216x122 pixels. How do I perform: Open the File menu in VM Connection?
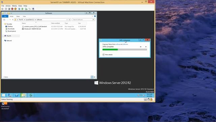(x=3, y=6)
